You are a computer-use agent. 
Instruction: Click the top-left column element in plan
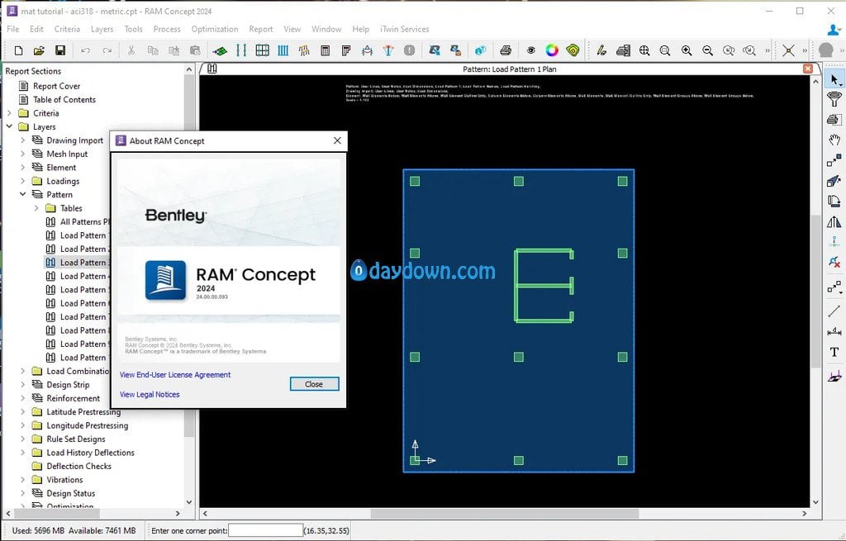(415, 181)
